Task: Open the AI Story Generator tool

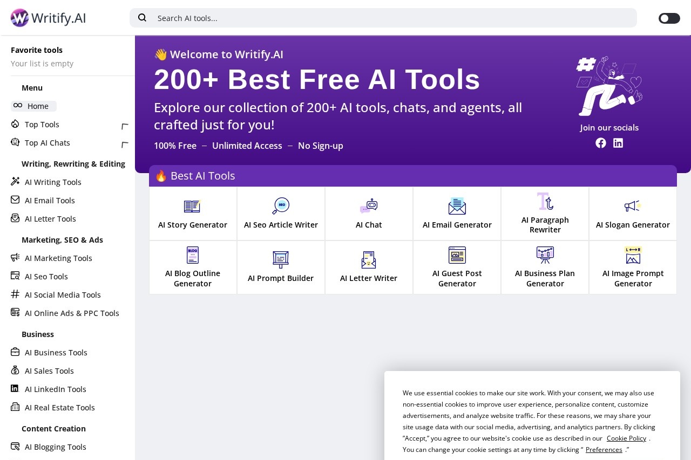Action: [193, 214]
